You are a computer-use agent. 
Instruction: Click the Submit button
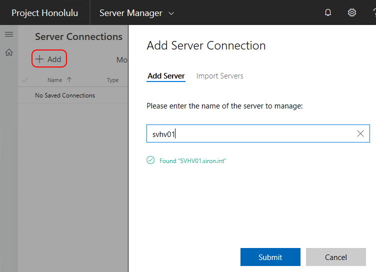pyautogui.click(x=270, y=257)
